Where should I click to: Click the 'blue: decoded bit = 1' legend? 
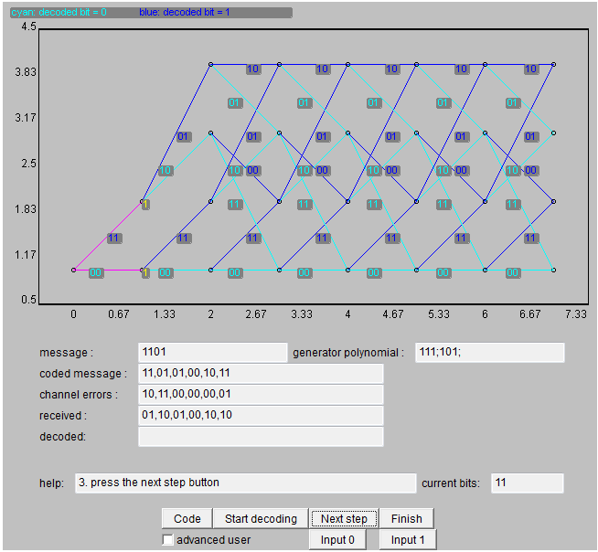pos(185,12)
